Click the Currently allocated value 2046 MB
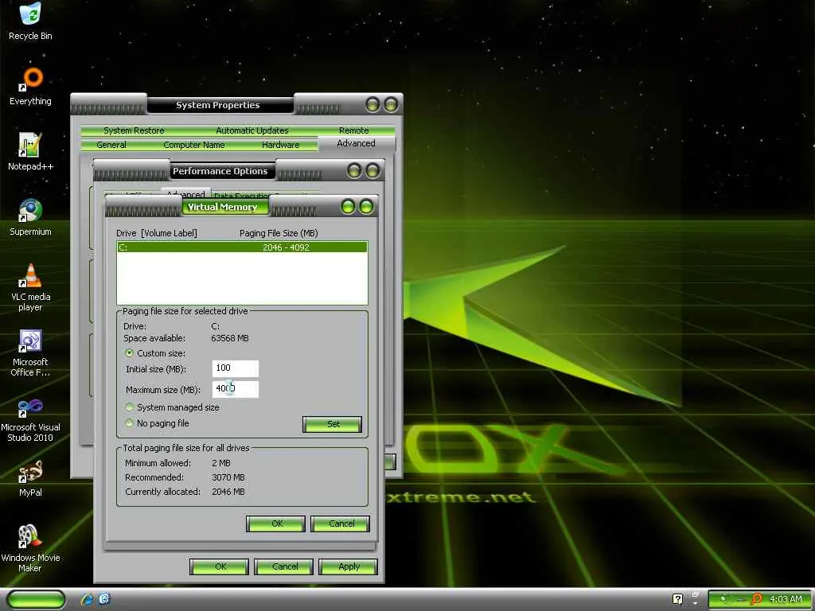Screen dimensions: 815x611 pyautogui.click(x=228, y=492)
